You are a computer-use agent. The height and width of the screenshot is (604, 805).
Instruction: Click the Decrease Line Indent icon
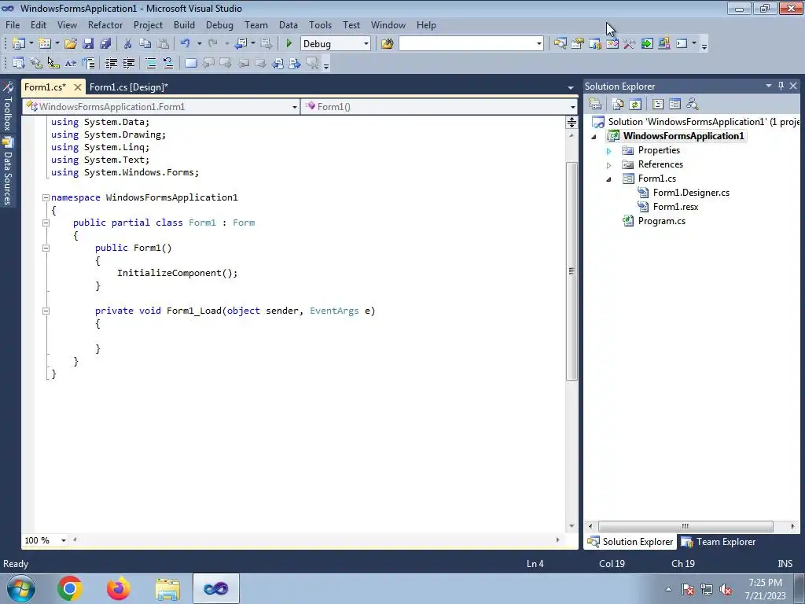point(111,63)
